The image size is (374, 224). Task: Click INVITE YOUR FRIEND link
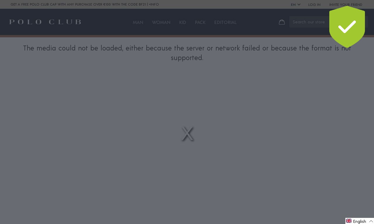(346, 5)
